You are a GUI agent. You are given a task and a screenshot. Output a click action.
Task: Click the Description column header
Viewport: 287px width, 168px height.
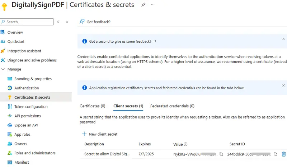94,144
